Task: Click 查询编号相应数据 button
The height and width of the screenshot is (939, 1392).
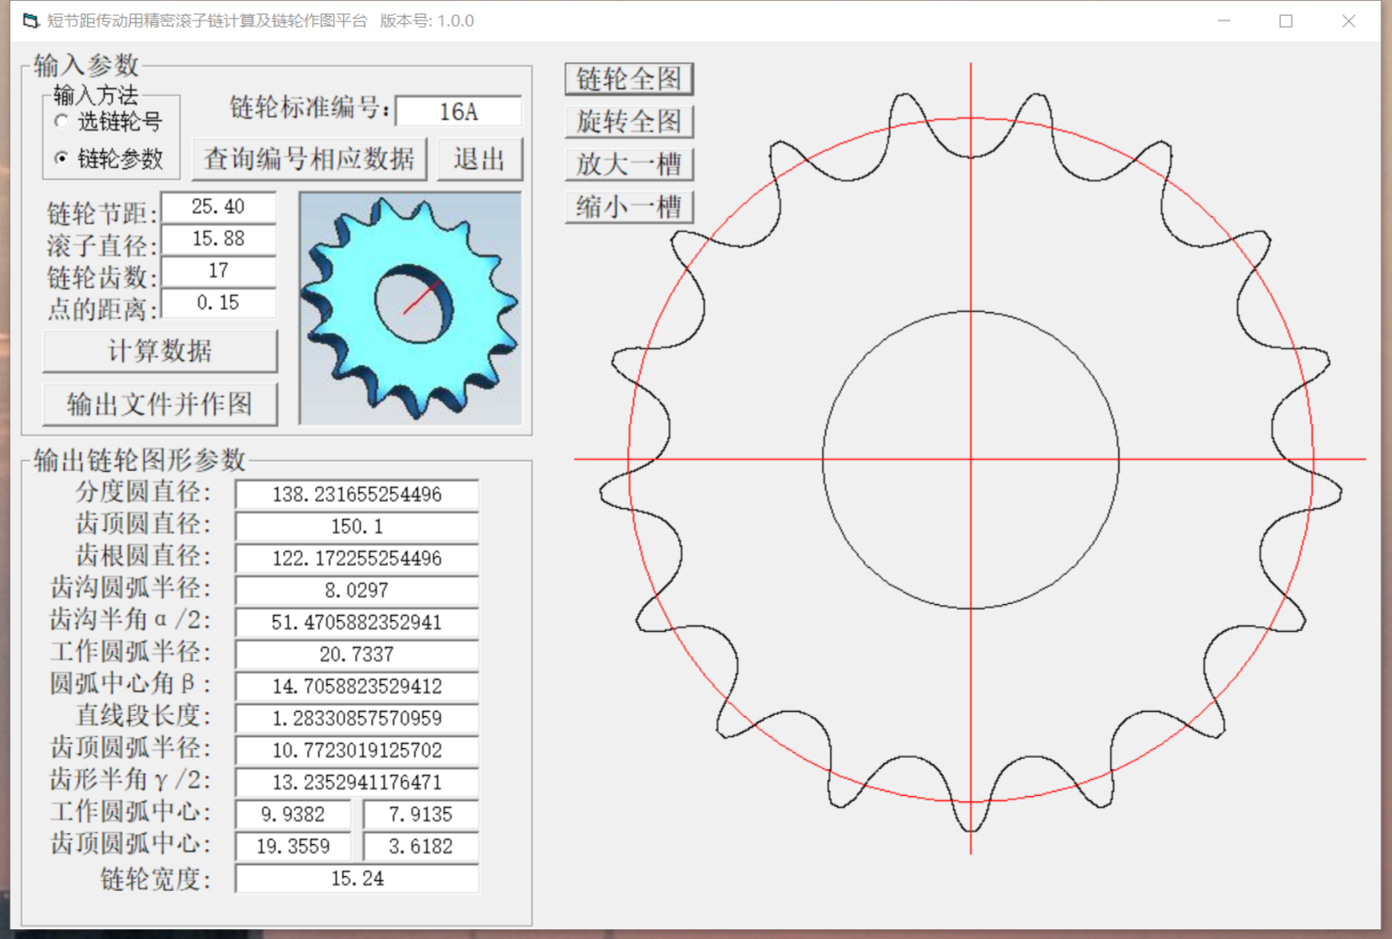Action: (x=309, y=159)
